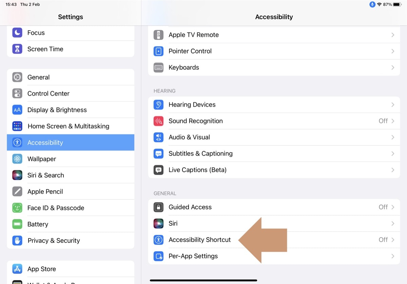This screenshot has height=284, width=407.
Task: Open Home Screen & Multitasking label
Action: point(69,126)
